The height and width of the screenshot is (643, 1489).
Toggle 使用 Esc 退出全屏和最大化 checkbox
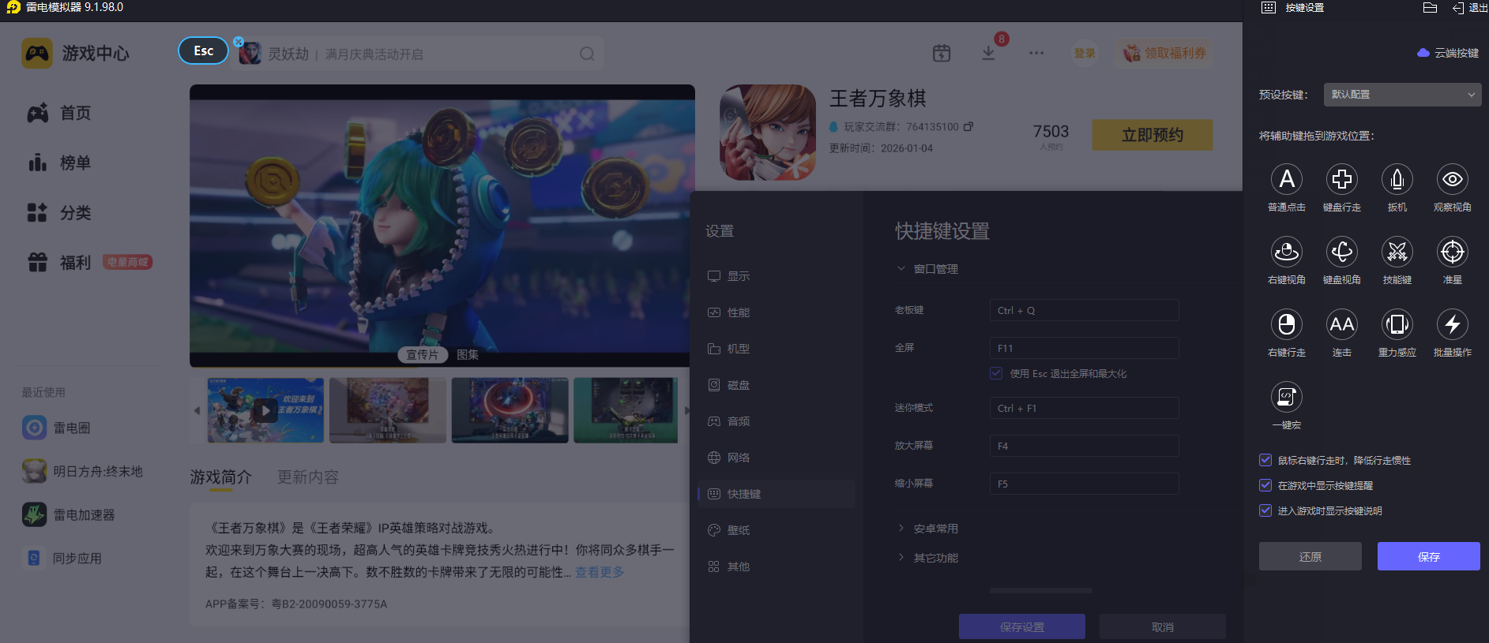996,373
